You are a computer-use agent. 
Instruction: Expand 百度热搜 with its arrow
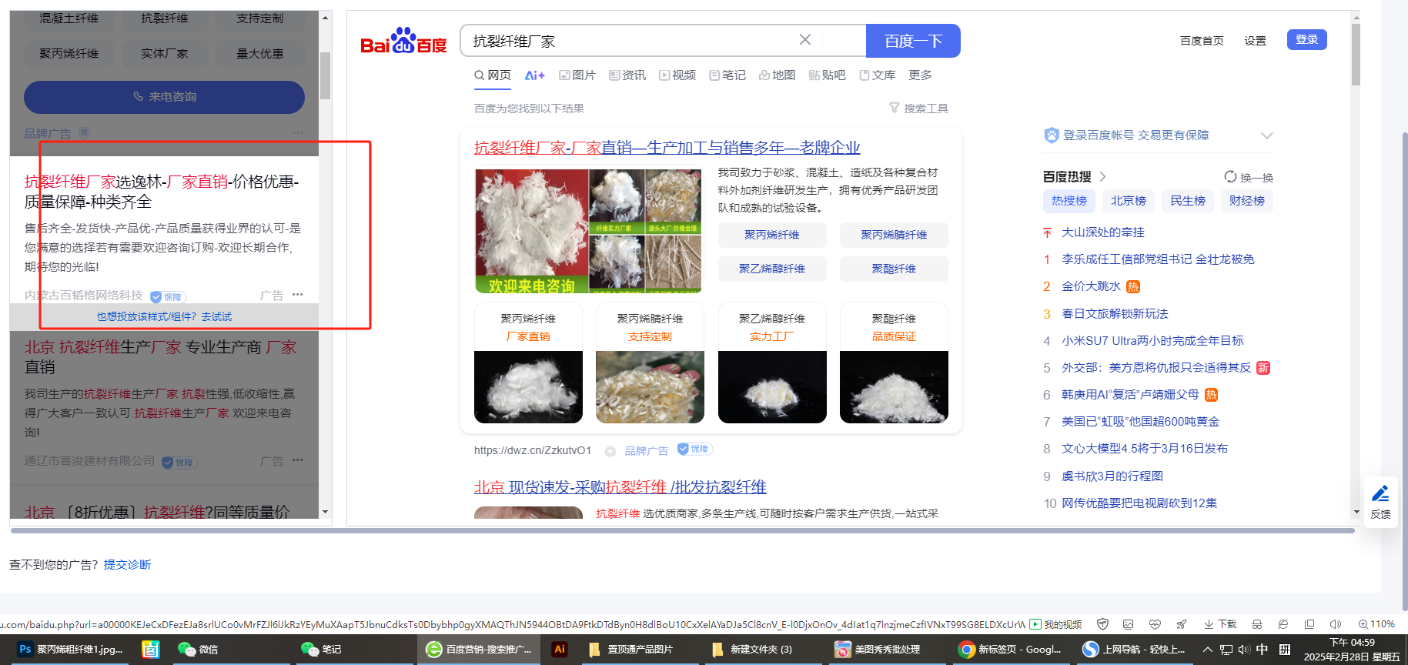(1103, 177)
